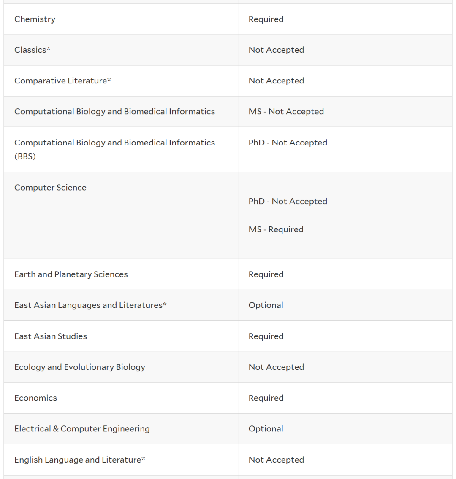The image size is (456, 479).
Task: Click the Comparative Literature program name
Action: [62, 81]
